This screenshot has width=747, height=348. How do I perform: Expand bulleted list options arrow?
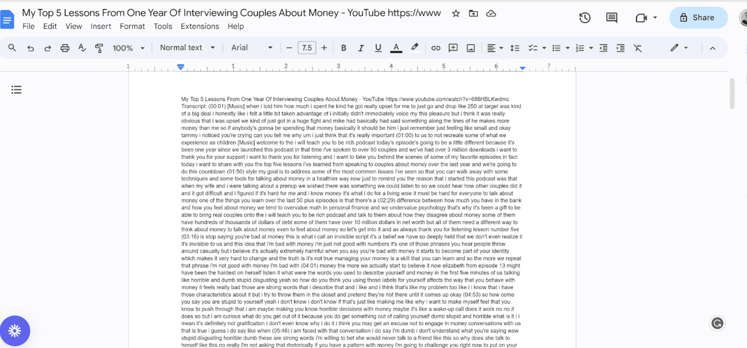point(567,48)
